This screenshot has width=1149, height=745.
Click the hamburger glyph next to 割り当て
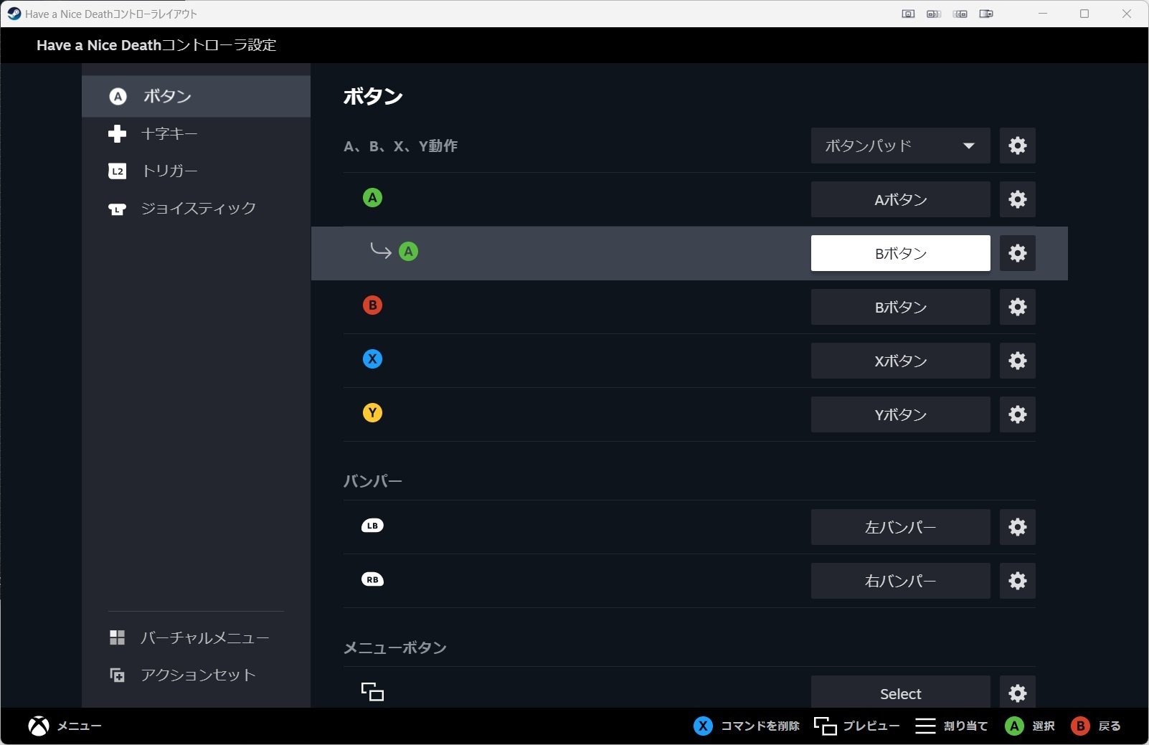coord(925,726)
